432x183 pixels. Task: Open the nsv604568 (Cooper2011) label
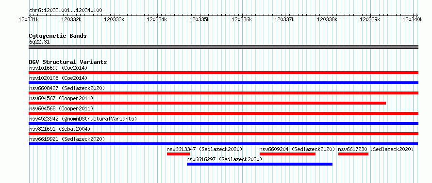61,108
